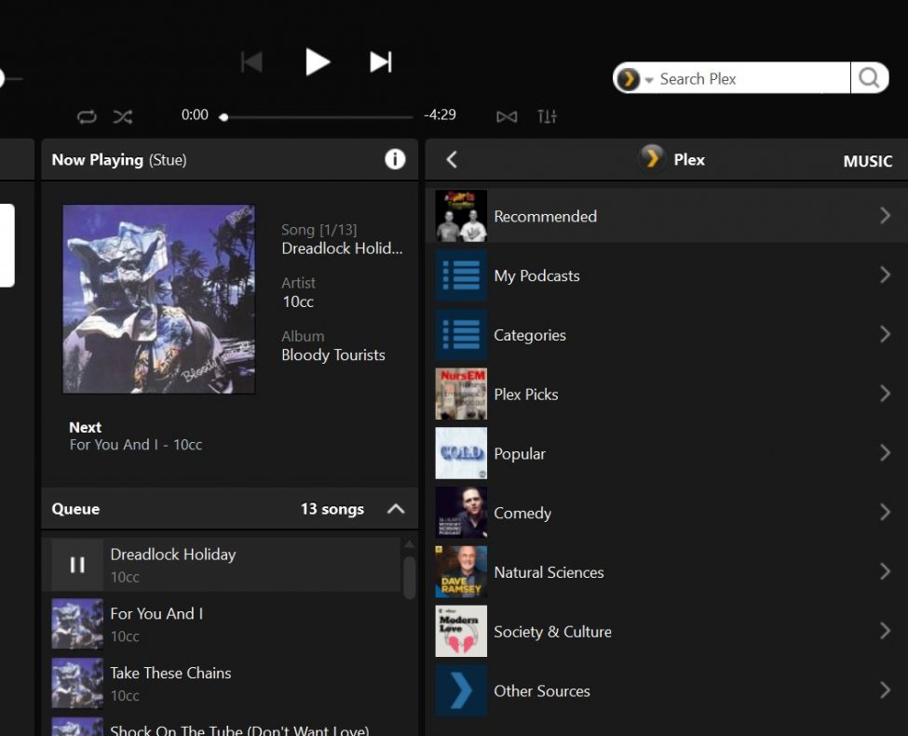This screenshot has width=908, height=736.
Task: Click the search magnifier icon
Action: tap(869, 78)
